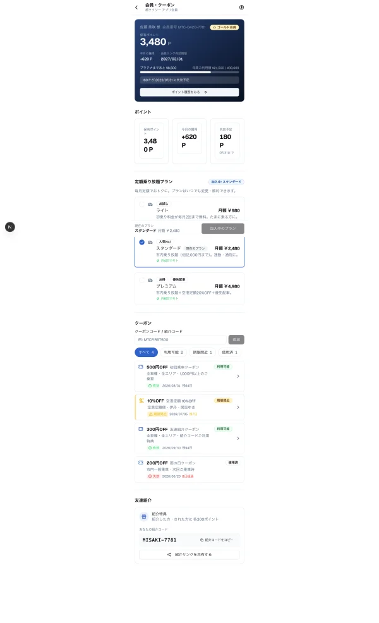Click the ゴールド会員 crown badge
Image resolution: width=379 pixels, height=623 pixels.
(224, 27)
